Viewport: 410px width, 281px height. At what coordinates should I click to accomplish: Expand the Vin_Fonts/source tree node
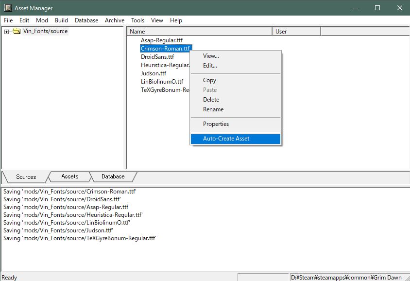coord(6,32)
